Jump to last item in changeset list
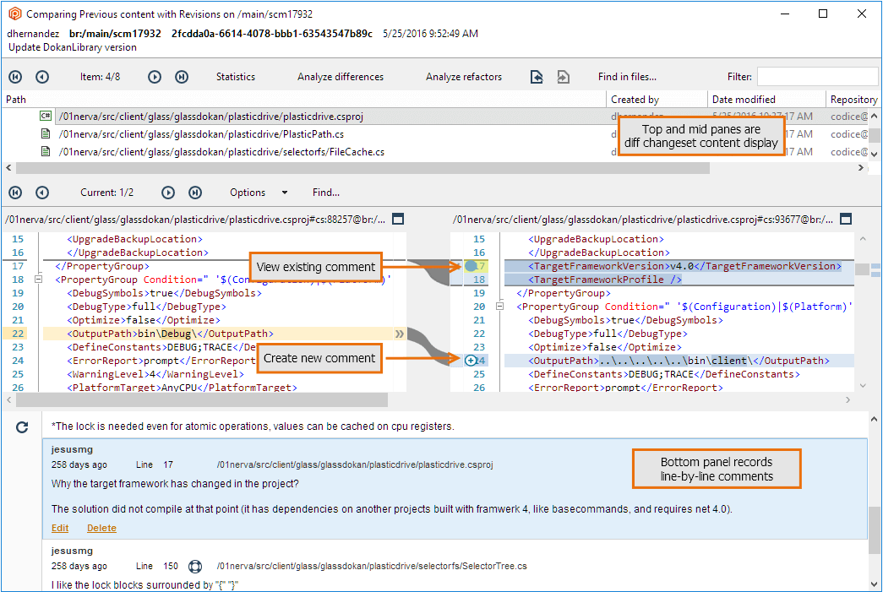Viewport: 883px width, 592px height. pyautogui.click(x=182, y=77)
